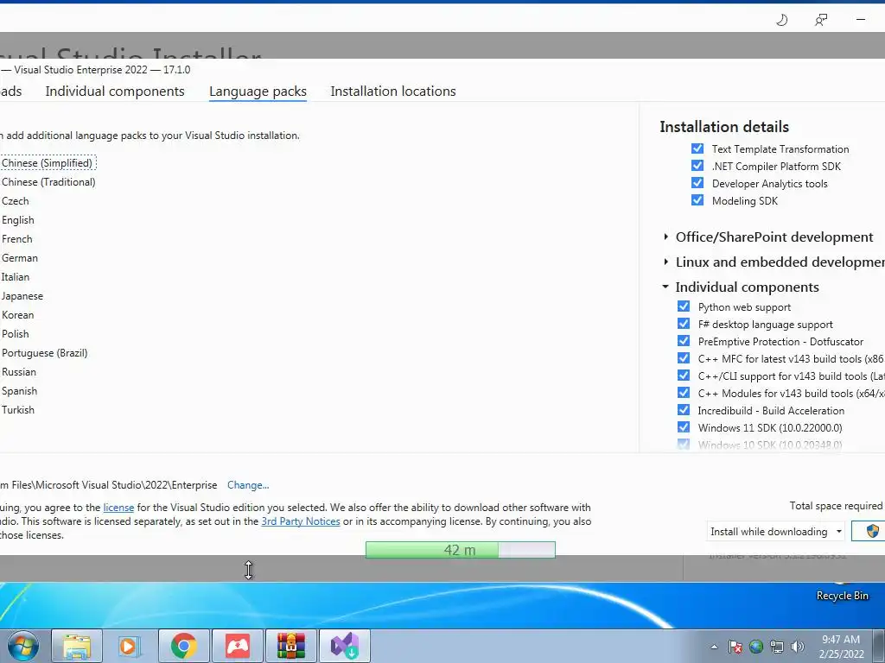
Task: Open WinRAR from the taskbar
Action: pos(291,646)
